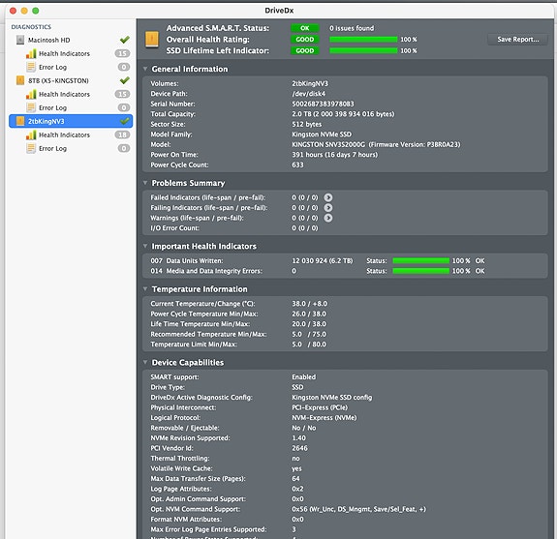Click the bar chart icon under Macintosh HD
The height and width of the screenshot is (539, 557).
click(x=31, y=53)
